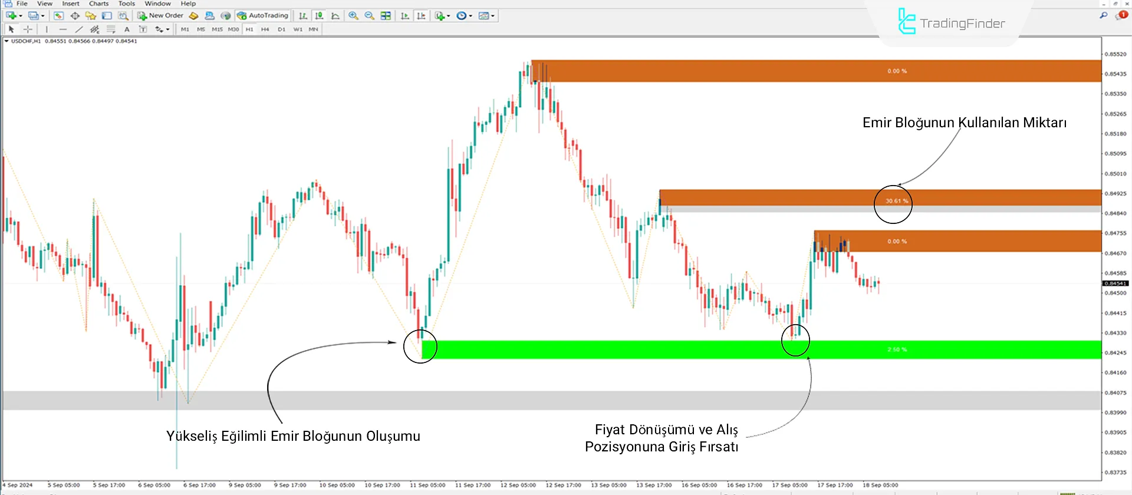Open the arrows objects icon

159,29
